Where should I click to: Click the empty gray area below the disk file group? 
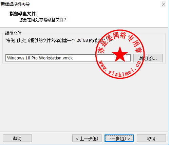pos(84,97)
